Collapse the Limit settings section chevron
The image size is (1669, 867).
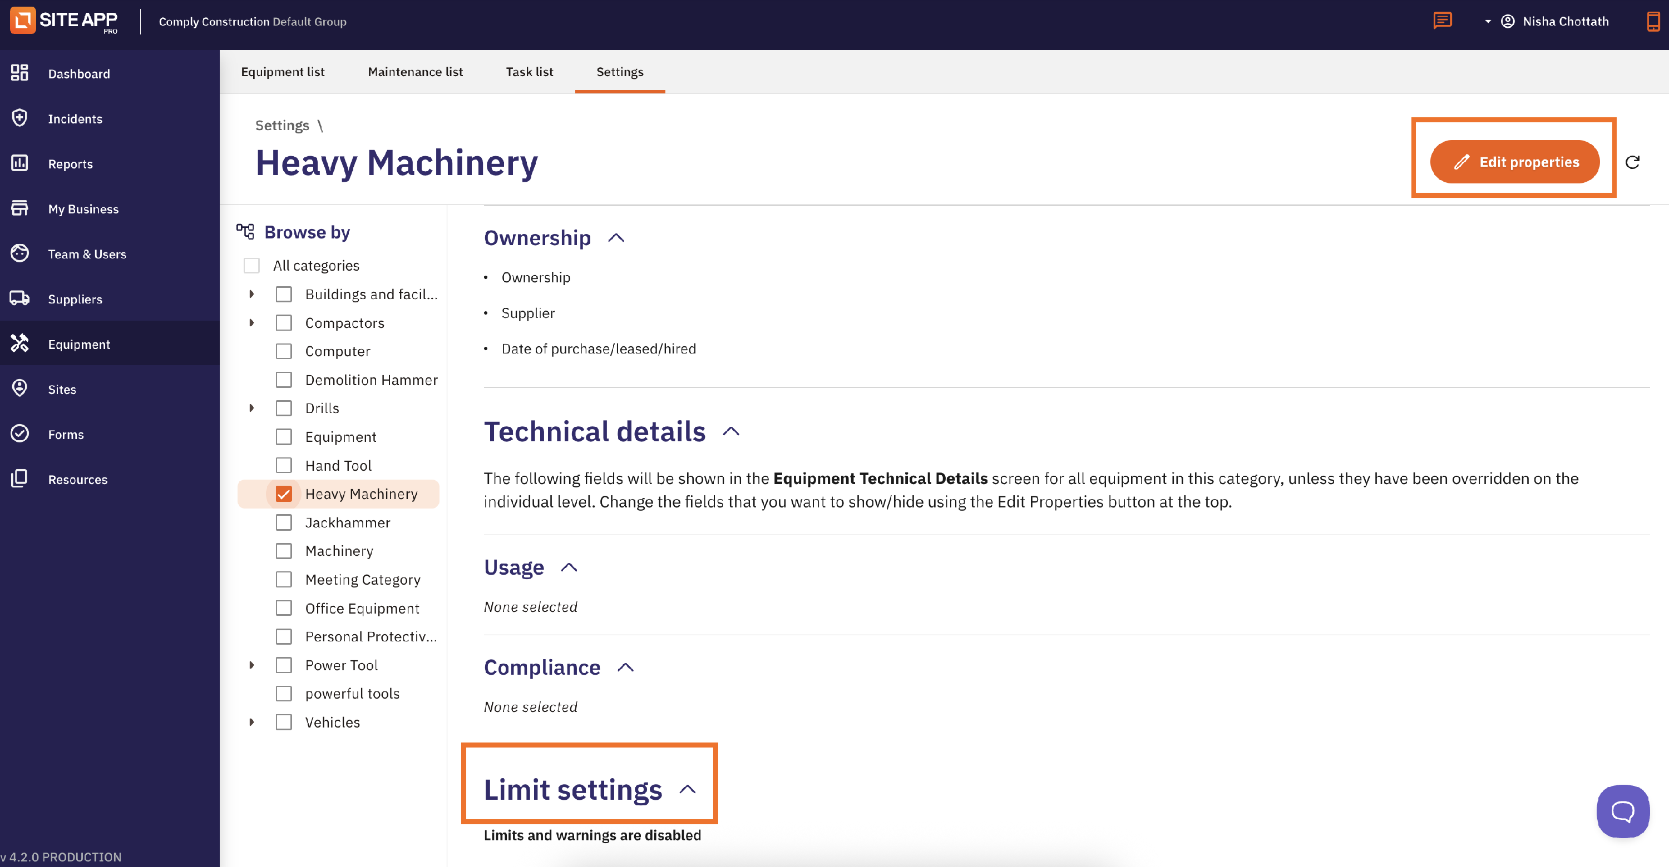(x=688, y=789)
